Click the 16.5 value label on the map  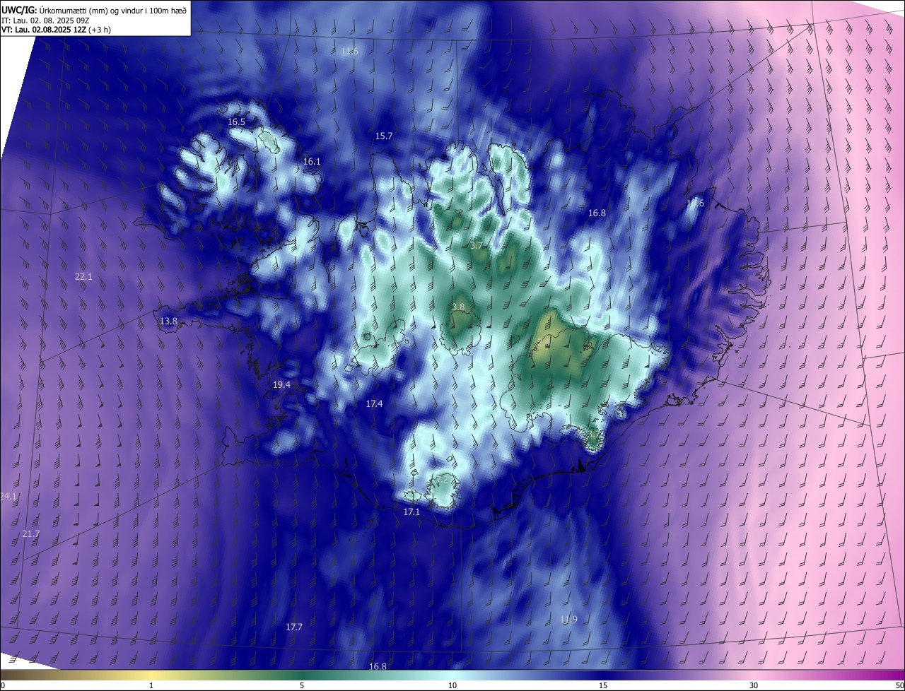tap(236, 122)
